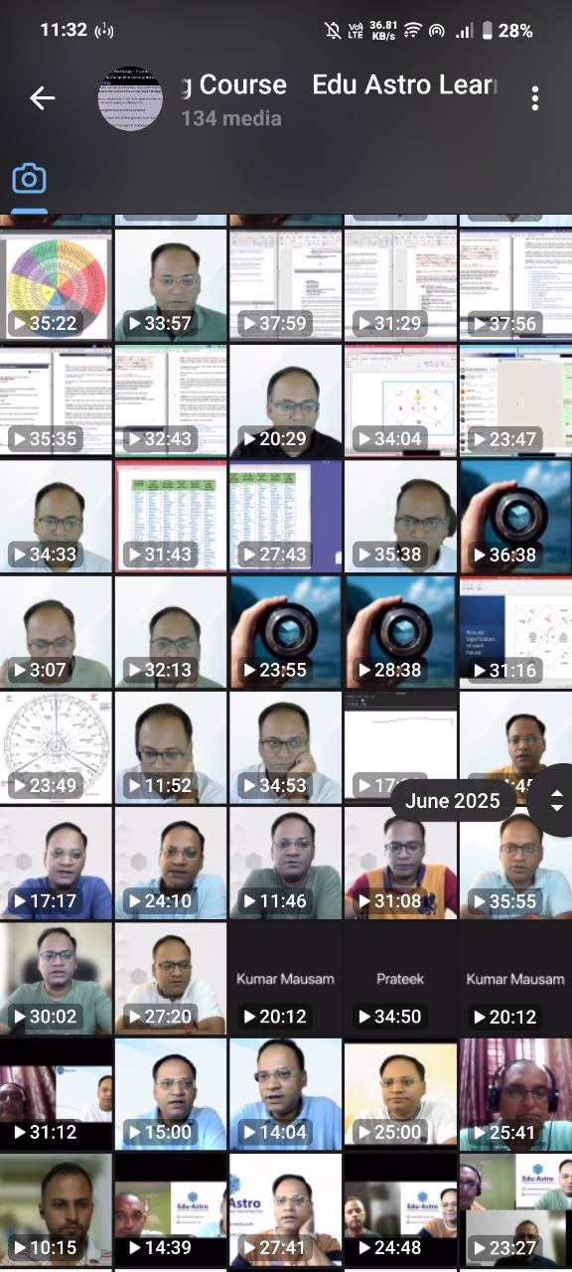Tap the fast-scroll date handle arrows

(x=556, y=801)
